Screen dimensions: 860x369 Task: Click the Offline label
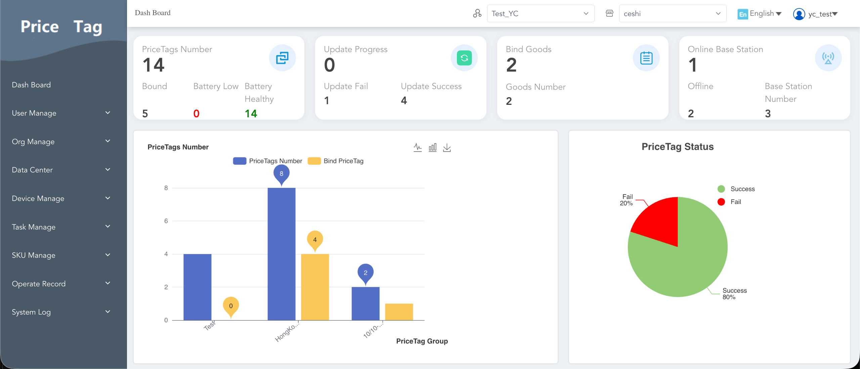(x=700, y=86)
